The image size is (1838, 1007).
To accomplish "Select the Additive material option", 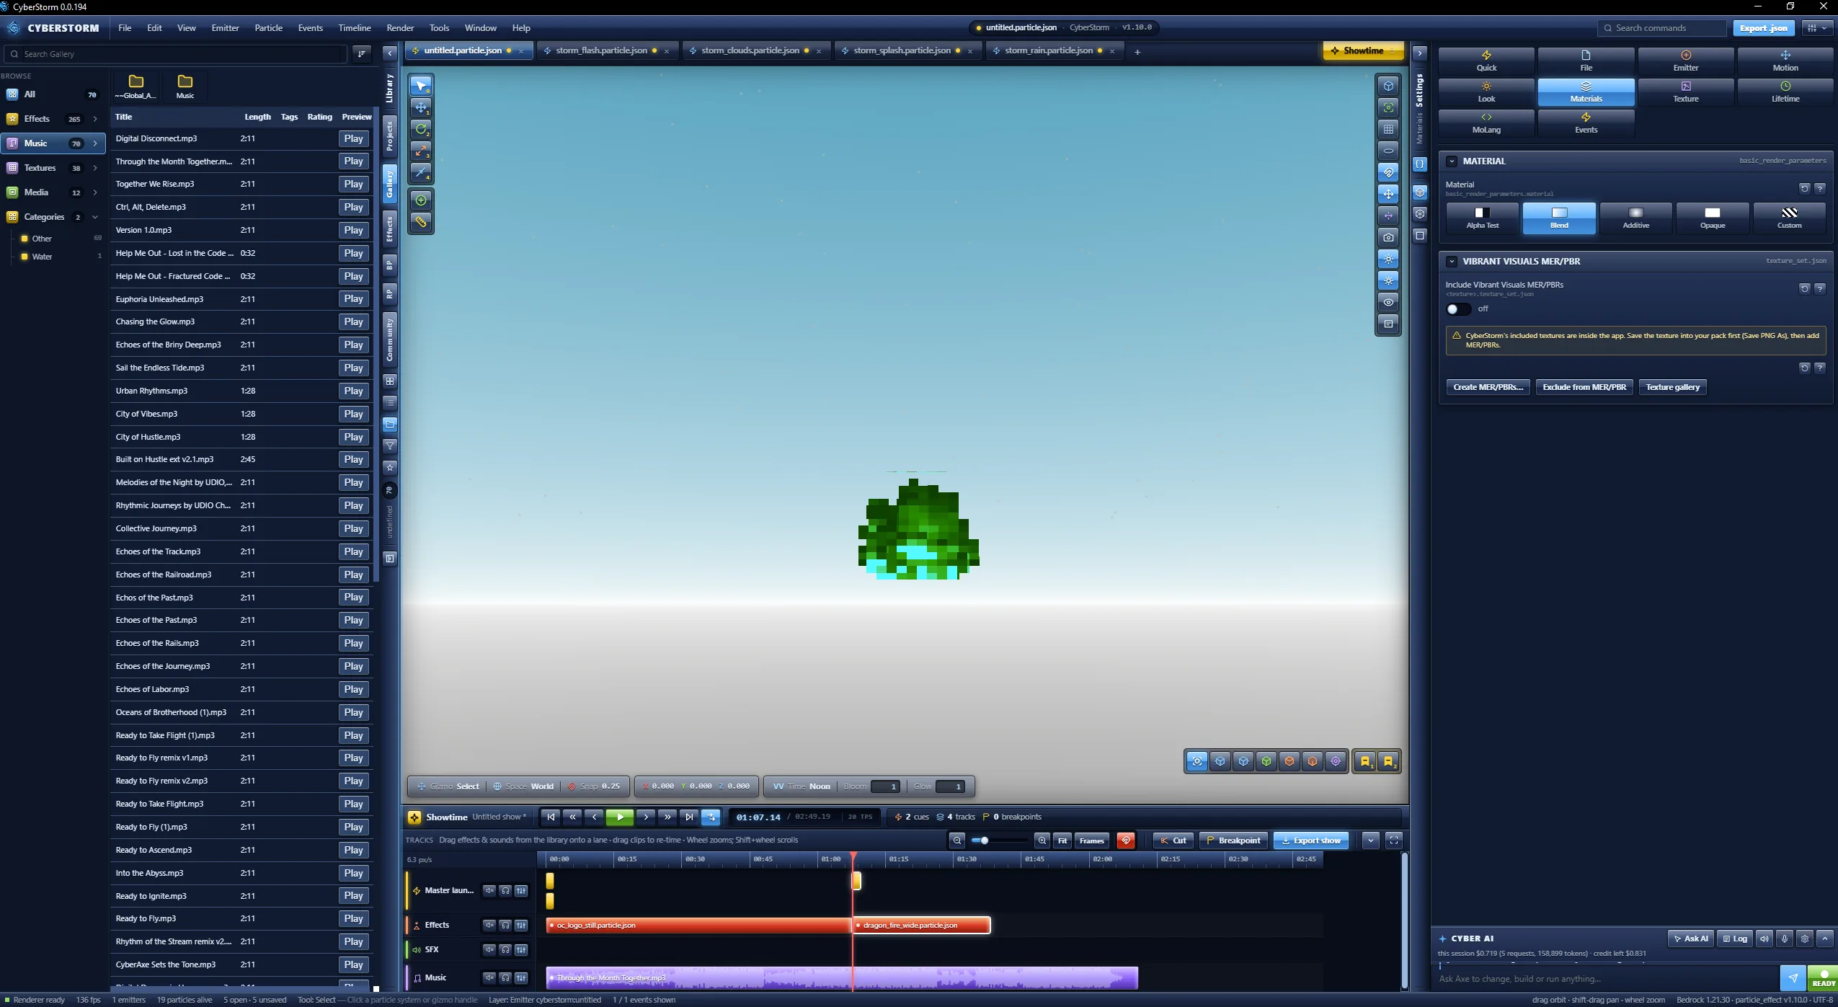I will coord(1635,218).
